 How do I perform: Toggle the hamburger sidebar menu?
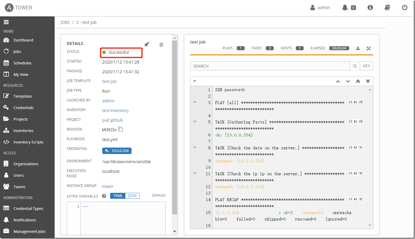pos(6,22)
